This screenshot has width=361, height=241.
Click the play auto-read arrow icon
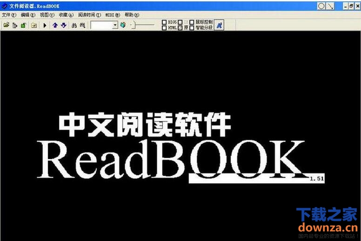[45, 25]
